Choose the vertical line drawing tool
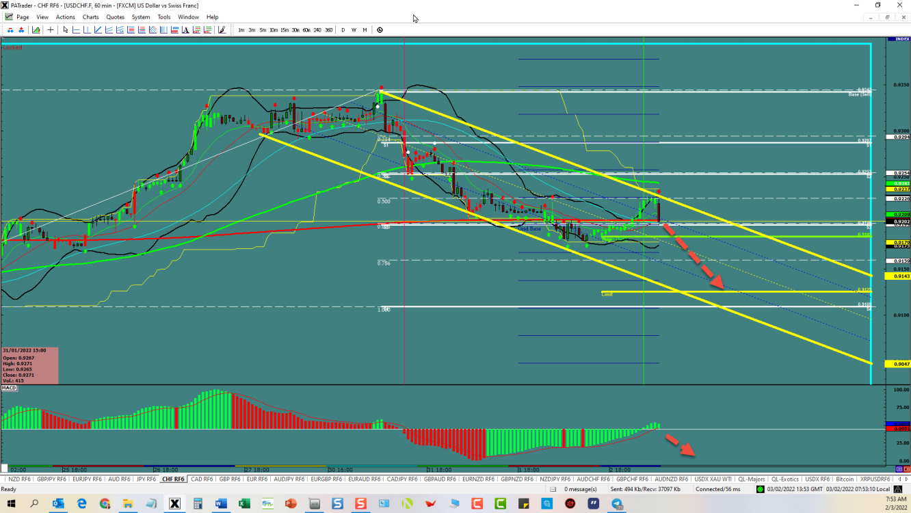The image size is (911, 513). [x=87, y=30]
